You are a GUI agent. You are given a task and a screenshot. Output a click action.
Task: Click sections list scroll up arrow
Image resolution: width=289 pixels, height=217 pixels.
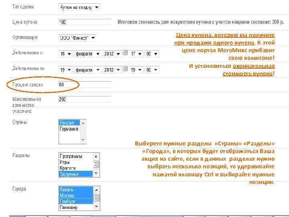tap(96, 156)
